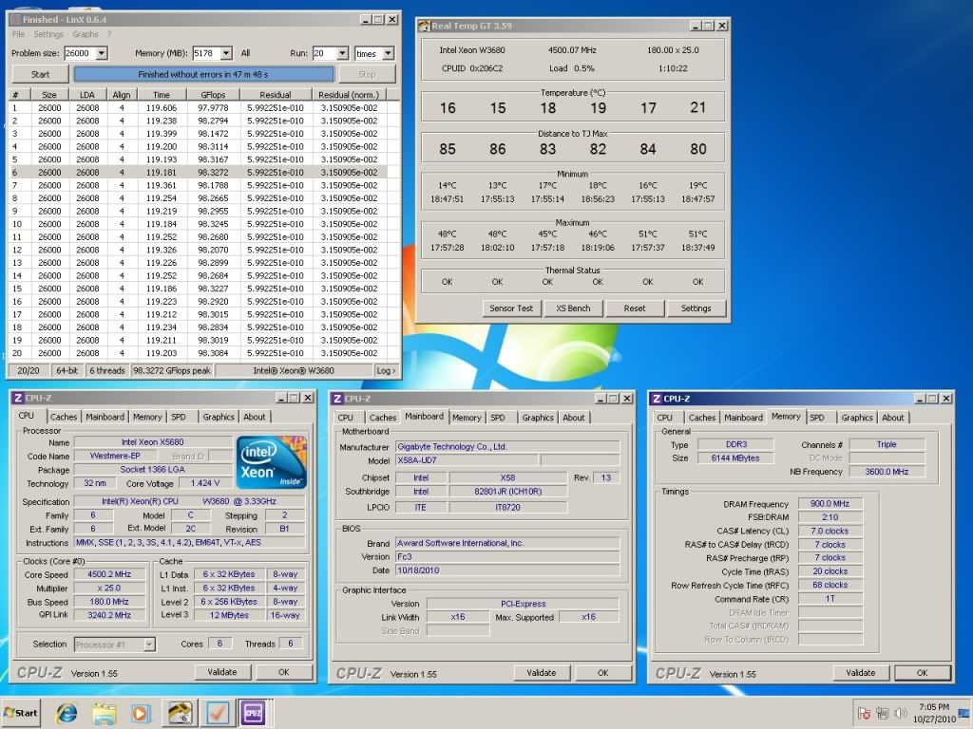Viewport: 973px width, 729px height.
Task: Click the Windows Start button
Action: pos(21,713)
